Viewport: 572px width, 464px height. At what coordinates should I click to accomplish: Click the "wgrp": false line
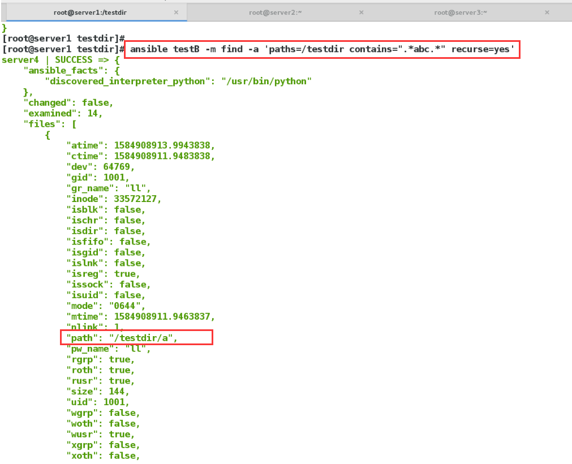coord(103,413)
